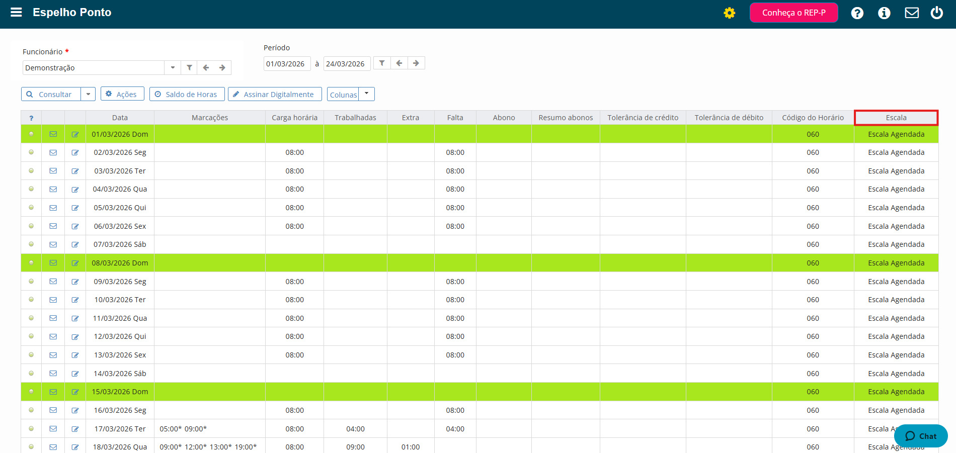The height and width of the screenshot is (453, 956).
Task: Go to previous period arrow
Action: click(x=399, y=63)
